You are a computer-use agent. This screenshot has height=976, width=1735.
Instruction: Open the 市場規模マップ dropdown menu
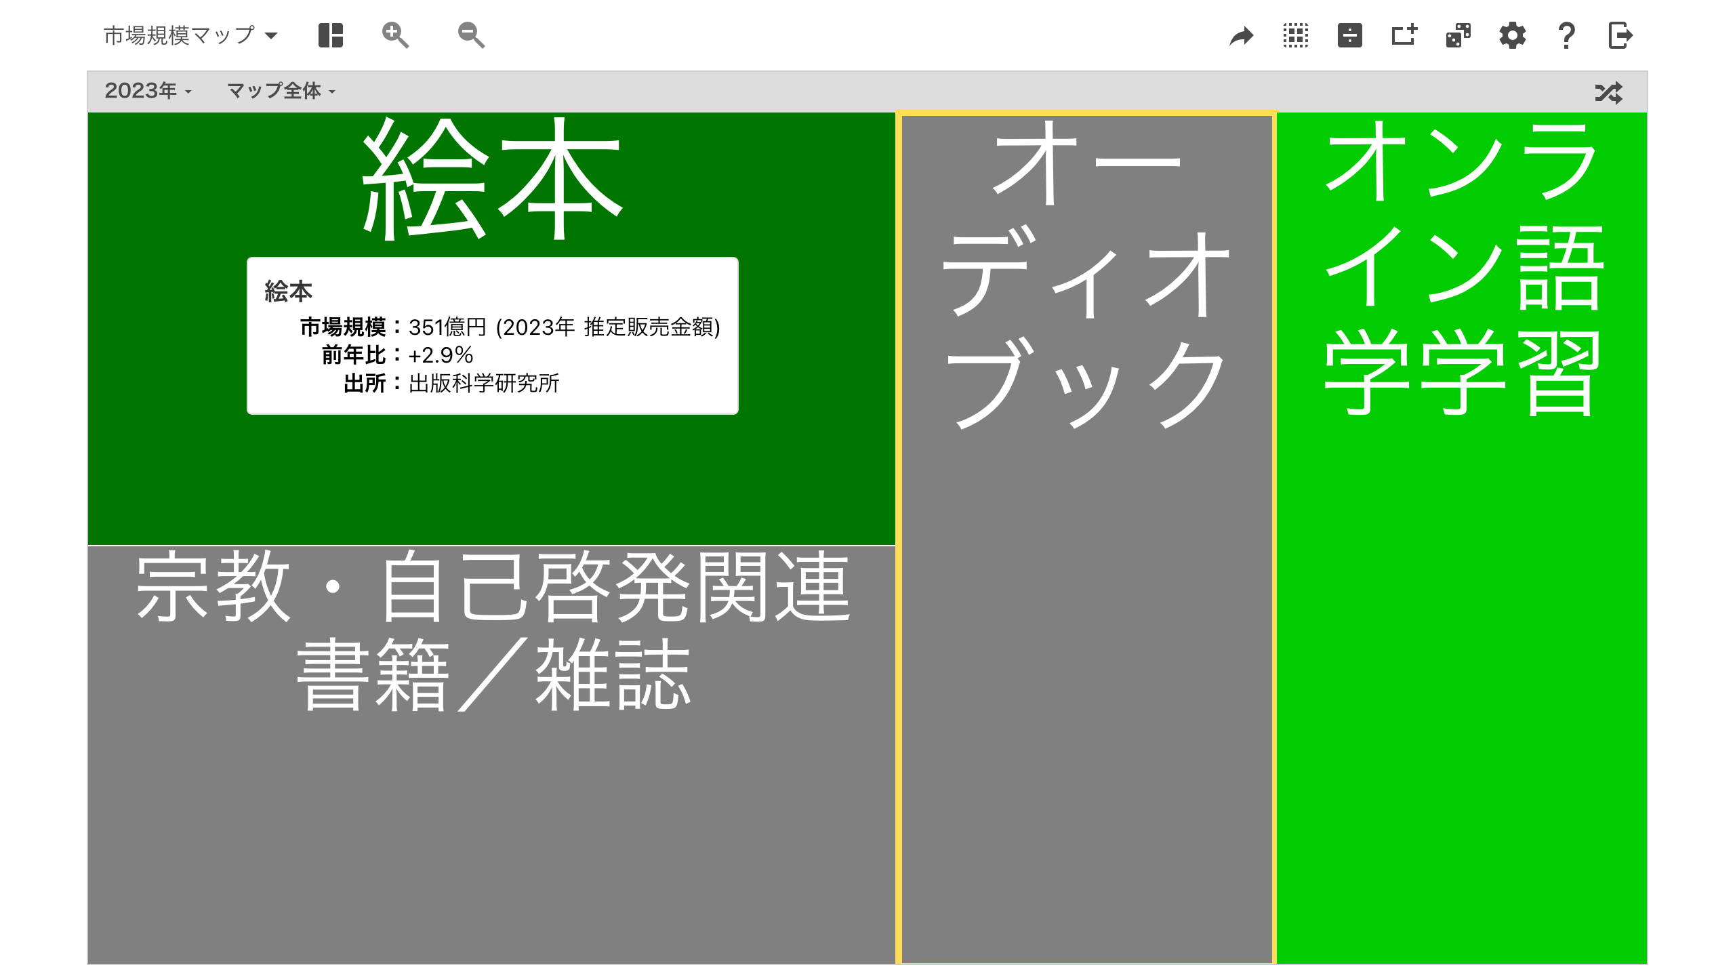[x=190, y=35]
